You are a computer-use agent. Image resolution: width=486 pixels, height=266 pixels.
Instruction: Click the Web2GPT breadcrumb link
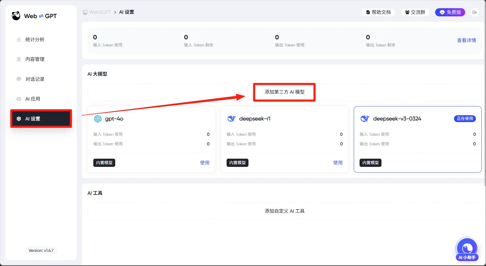[x=100, y=12]
